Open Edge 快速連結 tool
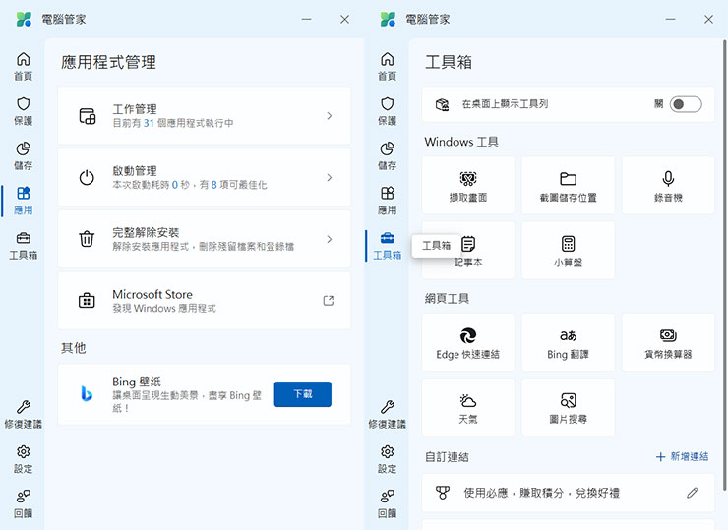This screenshot has width=728, height=530. (468, 342)
